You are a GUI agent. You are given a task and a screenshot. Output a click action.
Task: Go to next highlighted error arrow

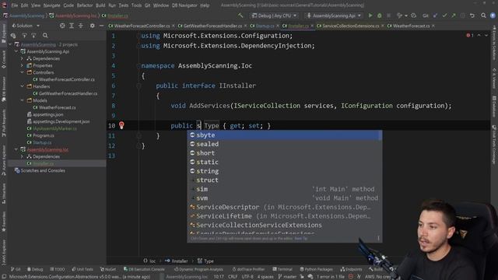coord(486,35)
